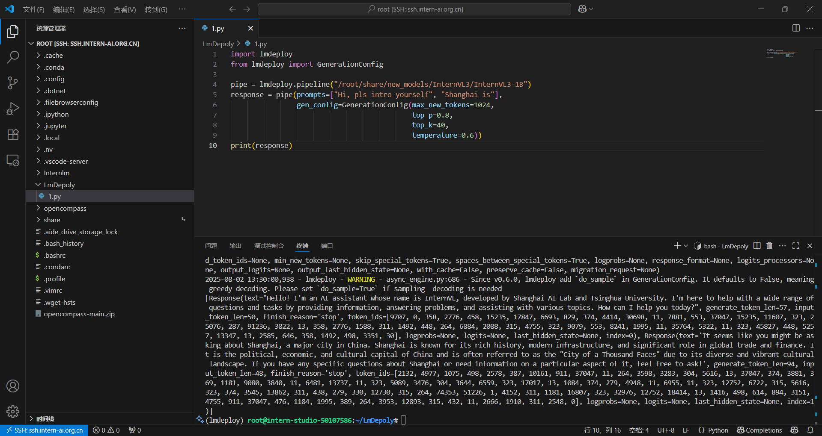Open the 转到(G) menu

coord(156,9)
